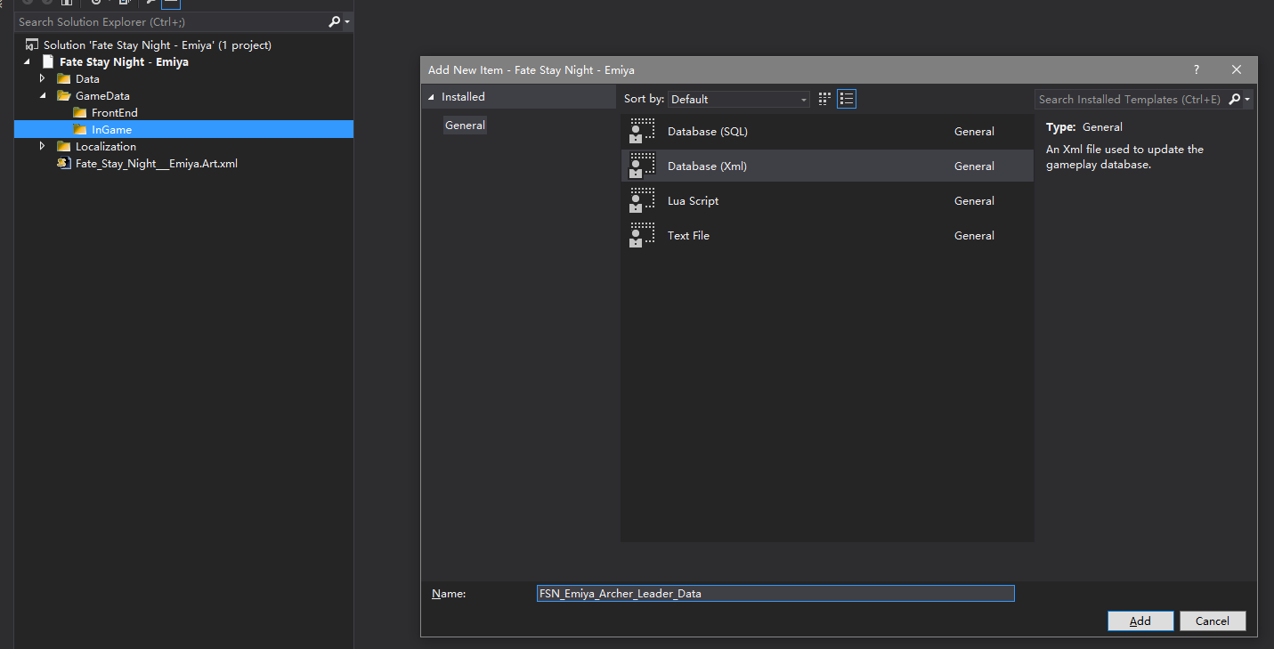Click the project file icon of Fate Stay Night - Emiya
This screenshot has width=1274, height=649.
coord(48,62)
